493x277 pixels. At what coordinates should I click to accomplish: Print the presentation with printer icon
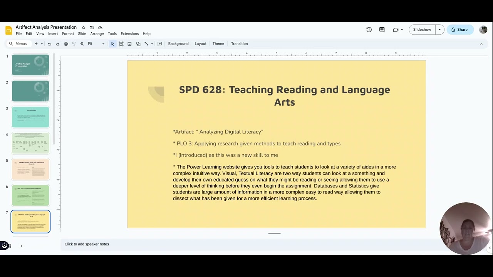66,44
